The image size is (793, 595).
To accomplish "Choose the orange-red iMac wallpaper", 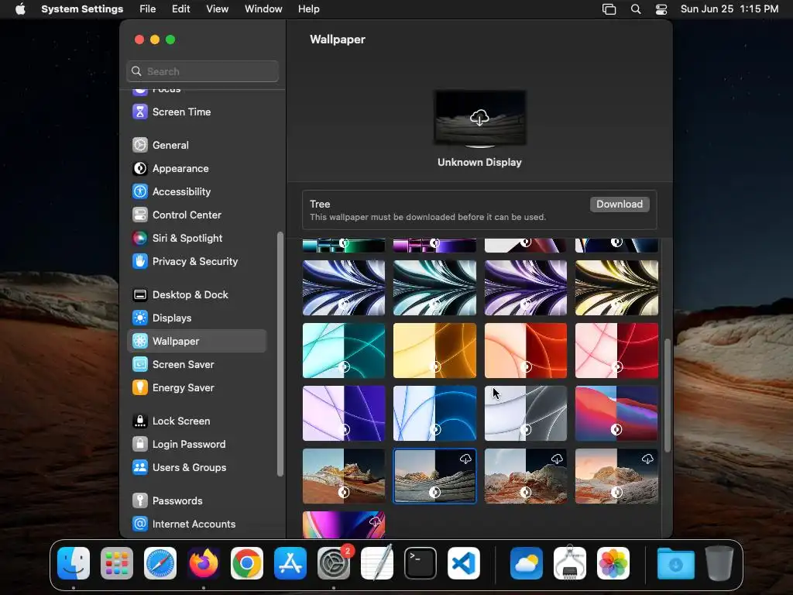I will (526, 351).
